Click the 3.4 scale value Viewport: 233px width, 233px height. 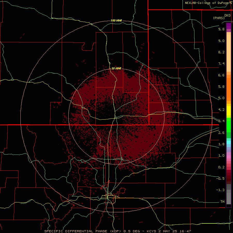point(221,121)
